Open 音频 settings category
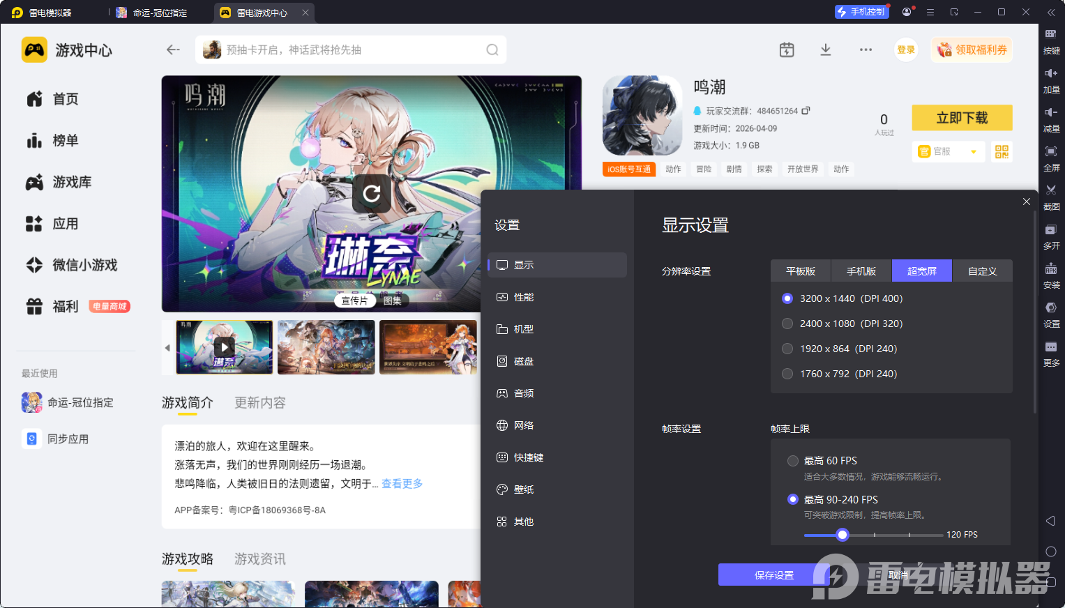 click(x=557, y=393)
